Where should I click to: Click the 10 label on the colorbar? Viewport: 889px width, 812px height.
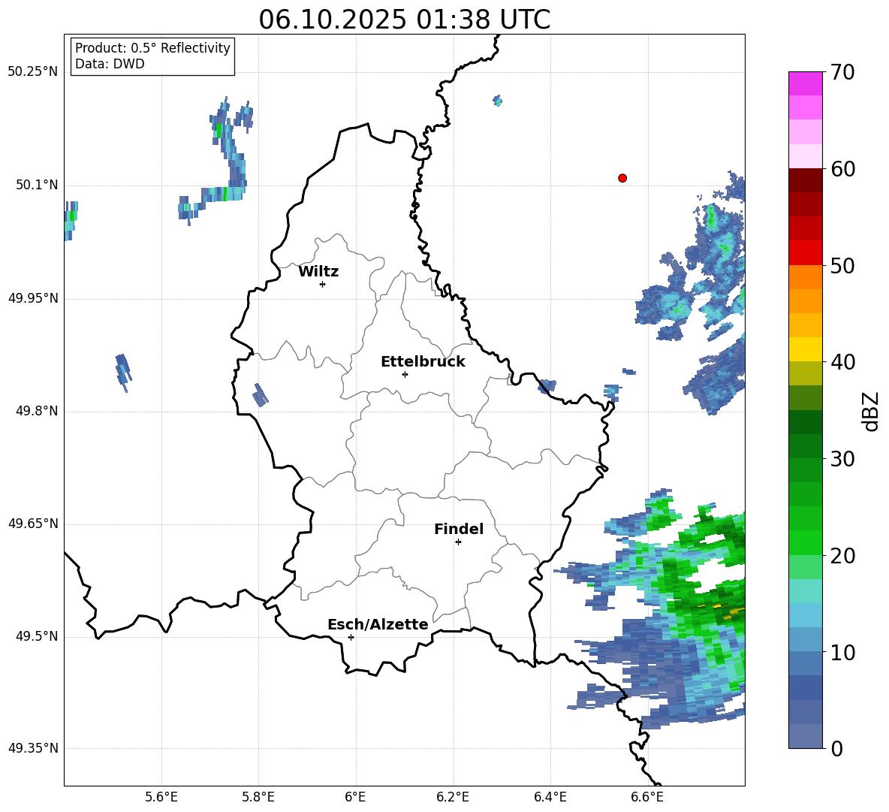(x=842, y=652)
